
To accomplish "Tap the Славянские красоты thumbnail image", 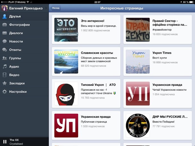I will (66, 61).
